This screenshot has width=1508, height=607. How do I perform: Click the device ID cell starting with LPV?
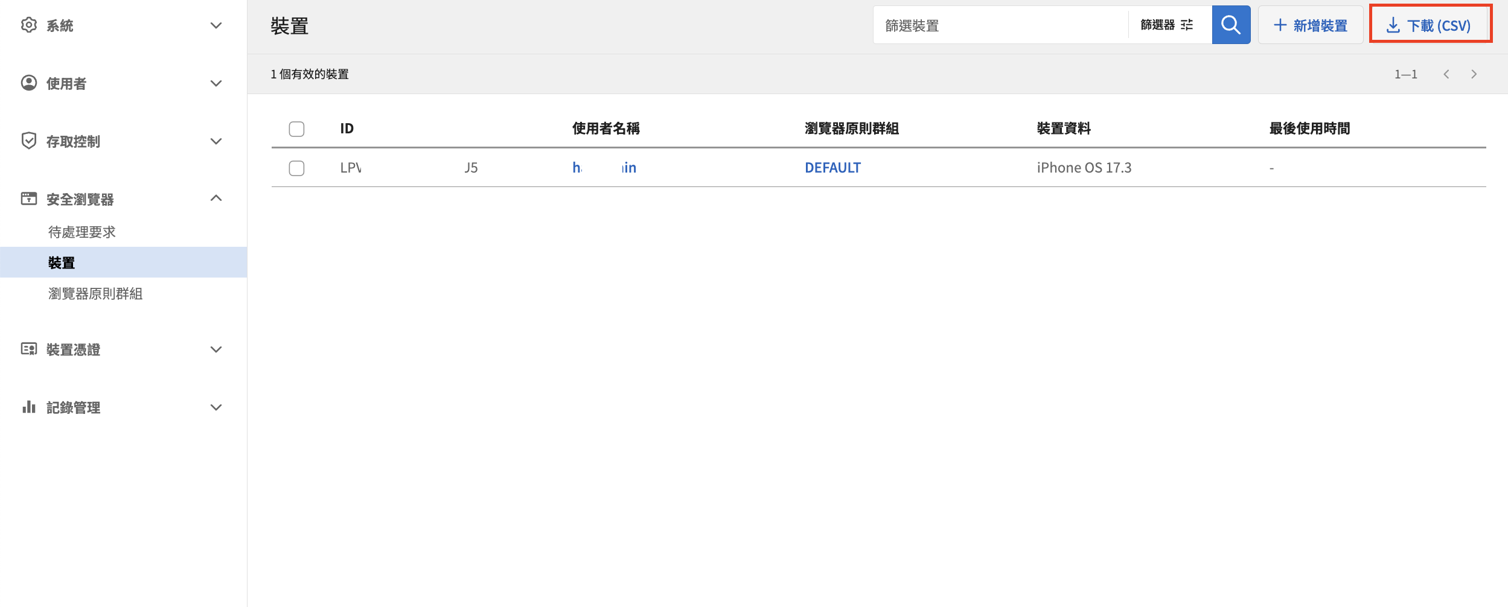[409, 168]
